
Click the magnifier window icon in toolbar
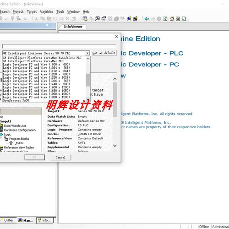click(x=98, y=19)
